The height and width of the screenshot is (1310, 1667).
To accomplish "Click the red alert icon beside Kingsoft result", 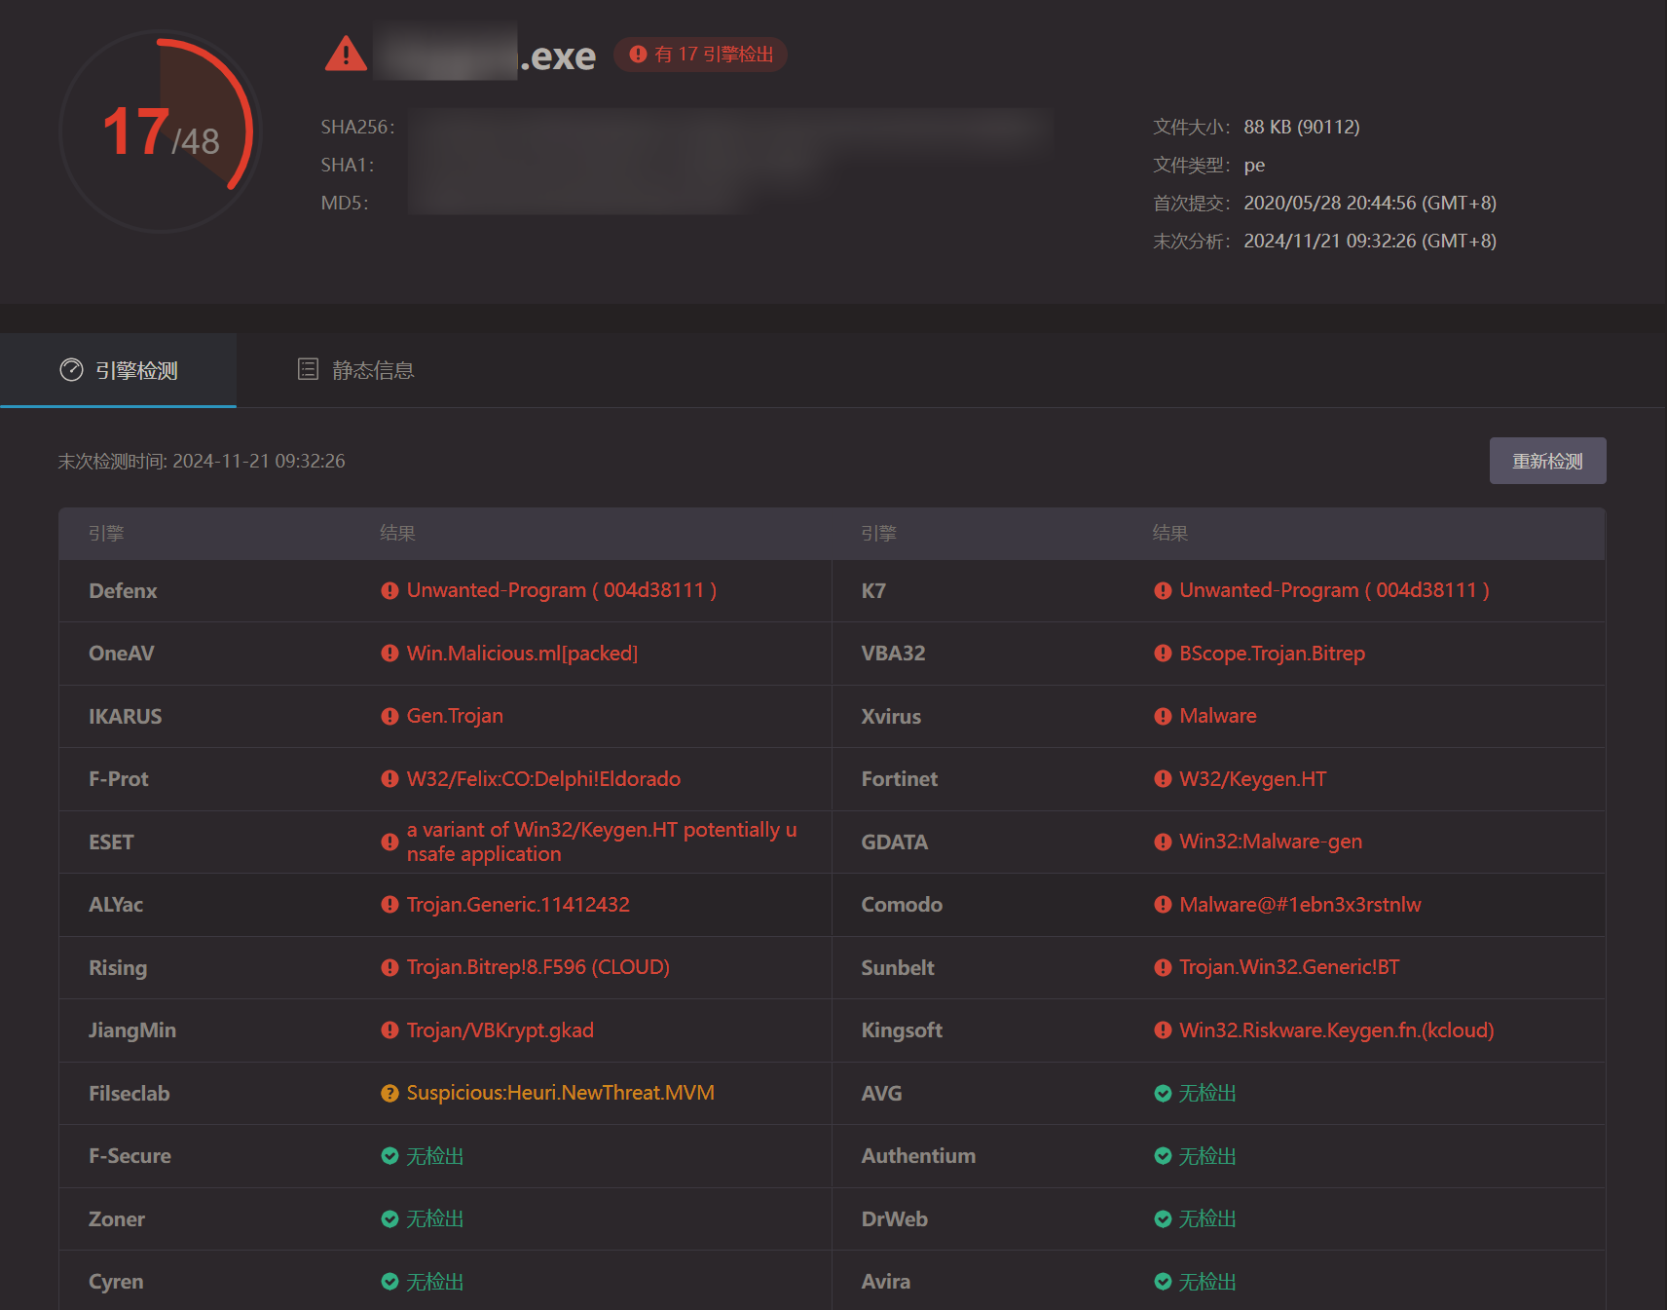I will pos(1163,1030).
